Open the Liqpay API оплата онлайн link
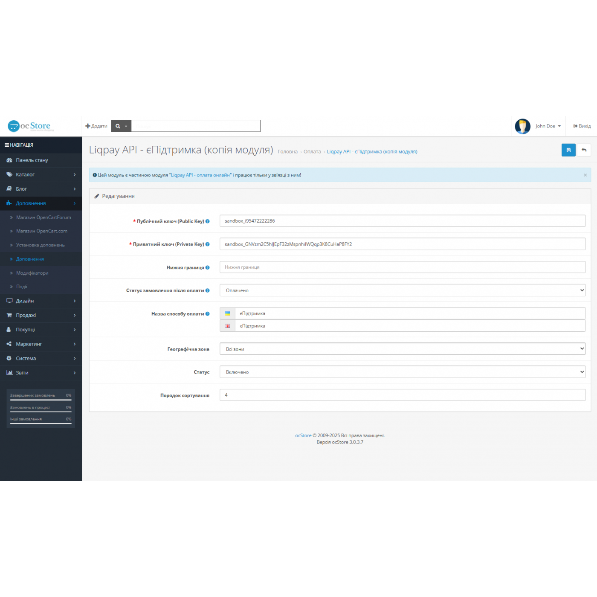Screen dimensions: 597x597 [200, 175]
